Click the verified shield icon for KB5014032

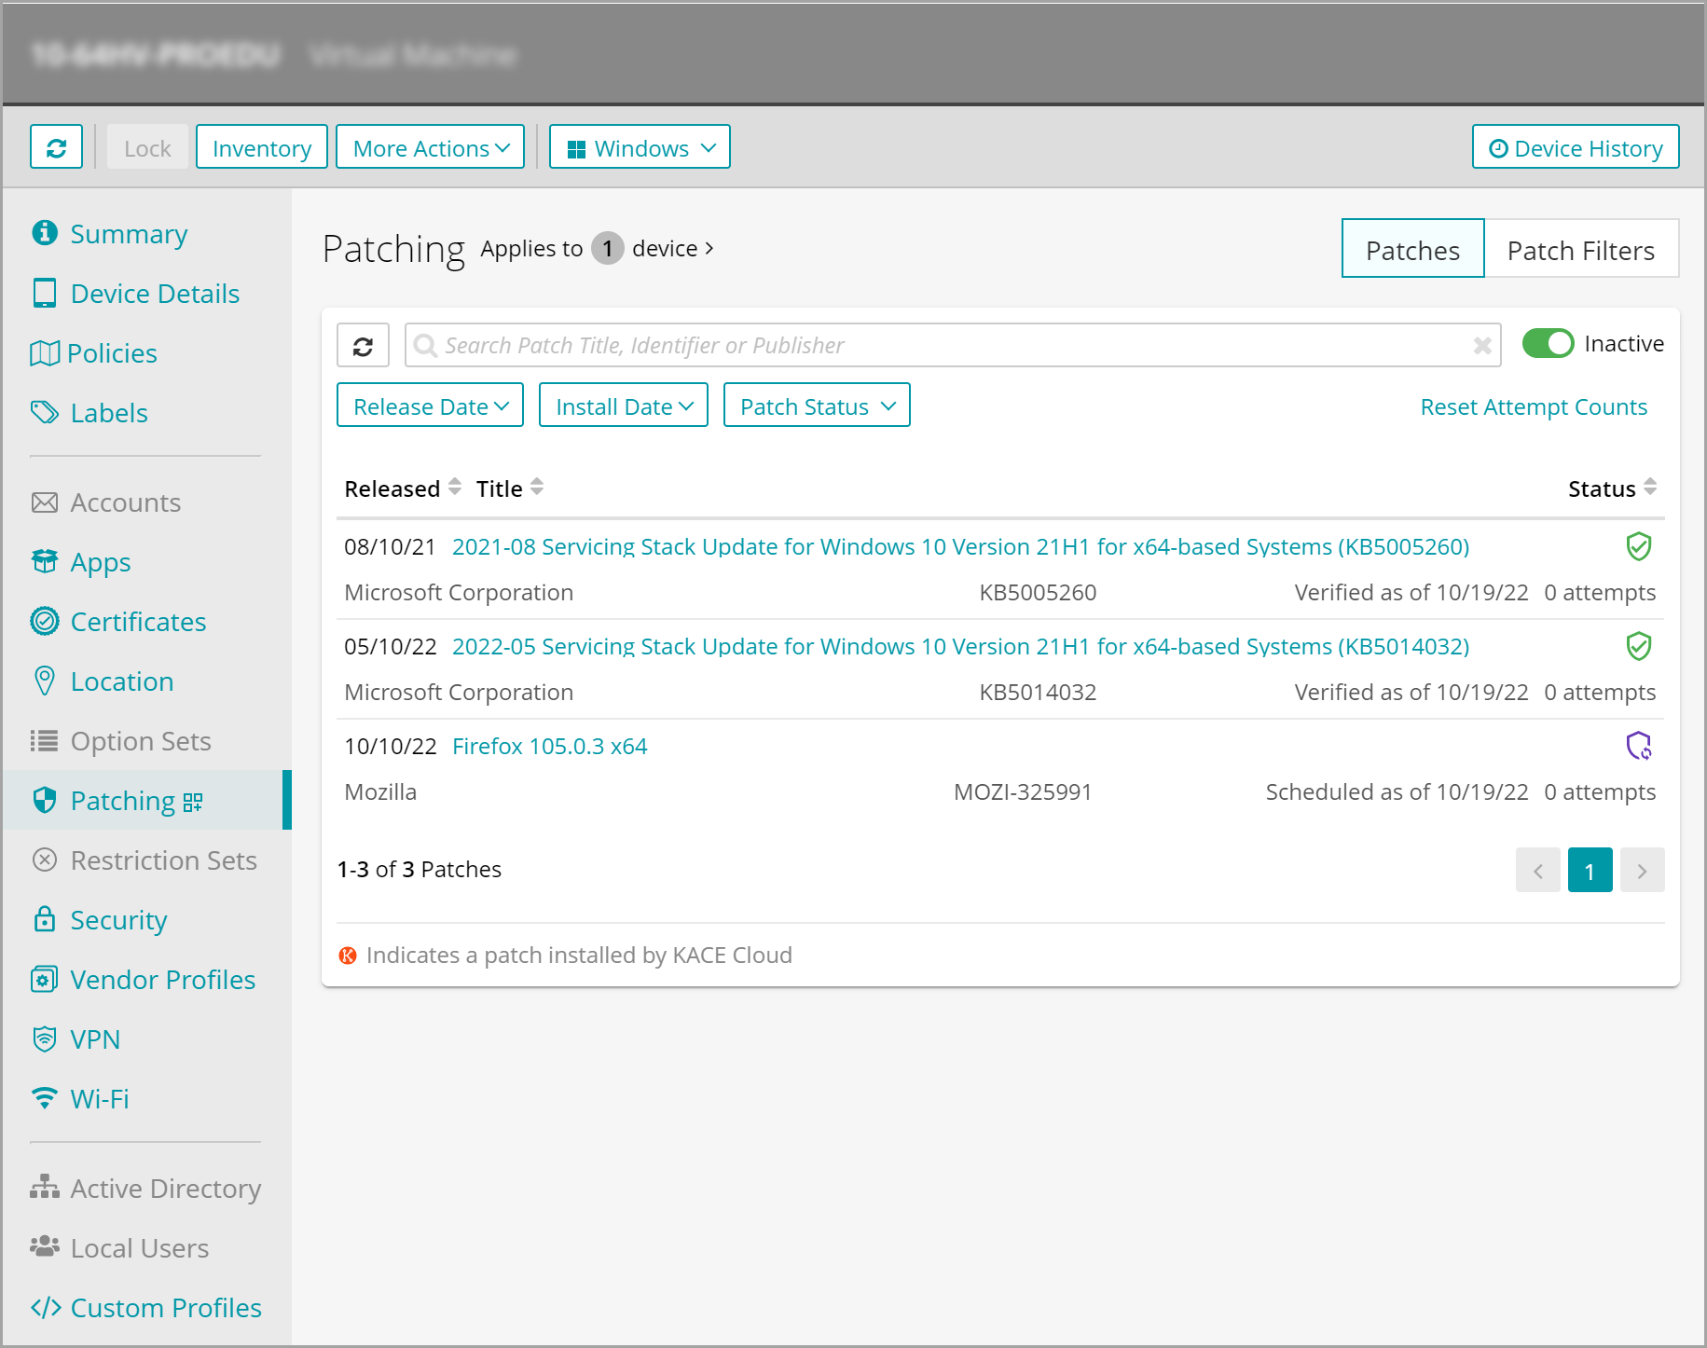(x=1638, y=646)
